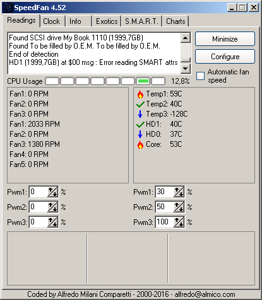Click the 'Temp1: 59C' reading text
Image resolution: width=262 pixels, height=300 pixels.
pos(164,94)
